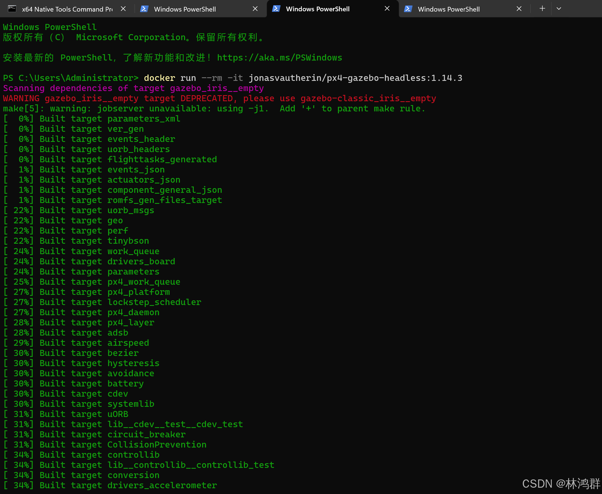602x494 pixels.
Task: Click '[ 30%] Built target cdev' line
Action: coord(66,394)
